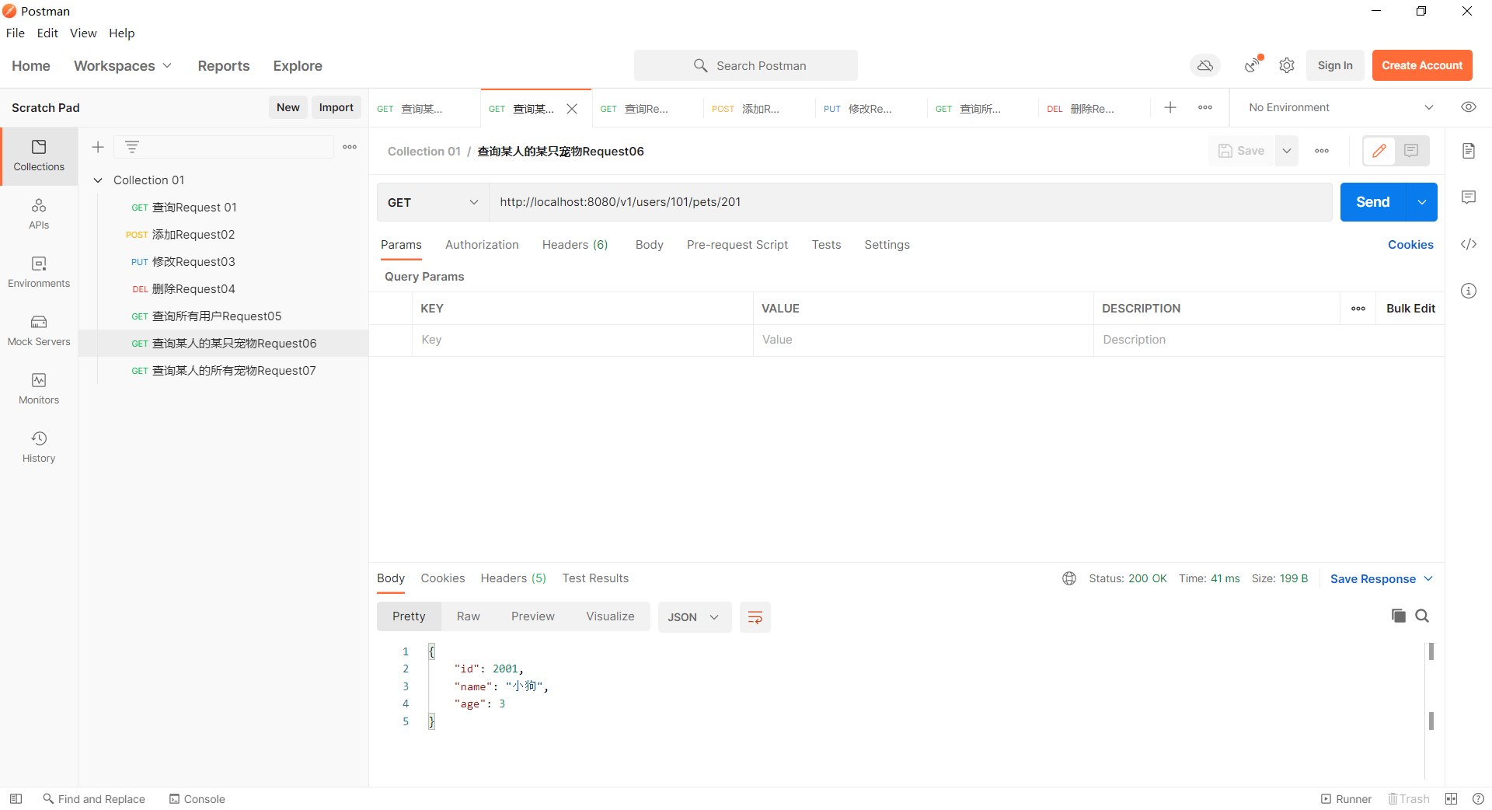This screenshot has width=1492, height=810.
Task: Toggle two-pane layout icon in status bar
Action: (x=1452, y=799)
